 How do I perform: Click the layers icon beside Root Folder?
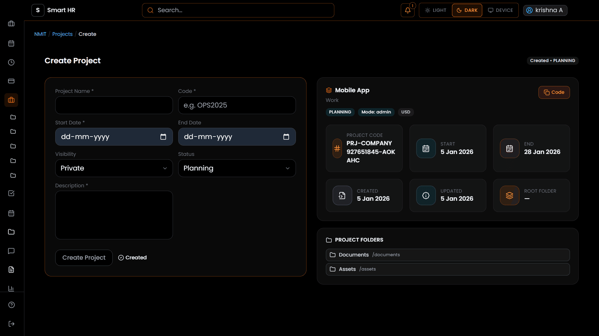(509, 195)
